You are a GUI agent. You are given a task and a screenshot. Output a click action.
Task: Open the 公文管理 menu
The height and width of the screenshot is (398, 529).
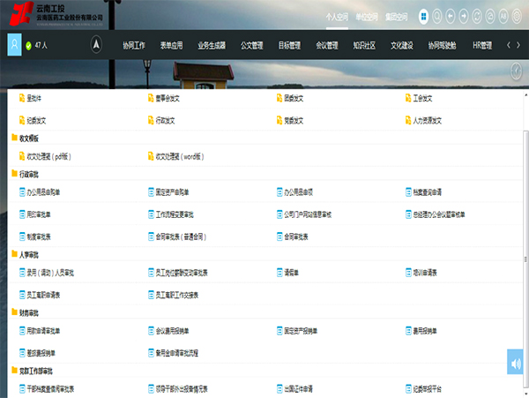pos(251,46)
